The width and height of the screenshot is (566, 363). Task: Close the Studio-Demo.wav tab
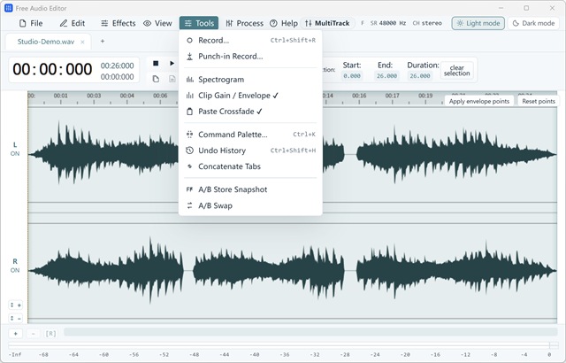pyautogui.click(x=82, y=42)
